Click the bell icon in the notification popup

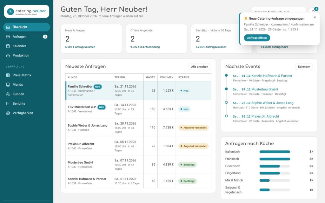pyautogui.click(x=246, y=18)
